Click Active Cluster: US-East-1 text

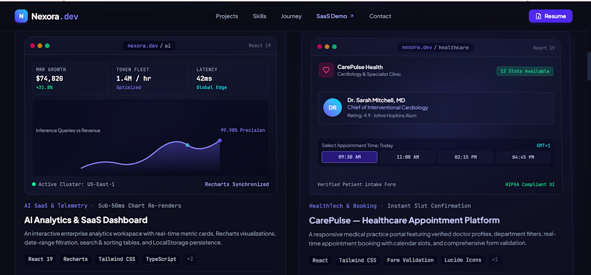point(76,184)
